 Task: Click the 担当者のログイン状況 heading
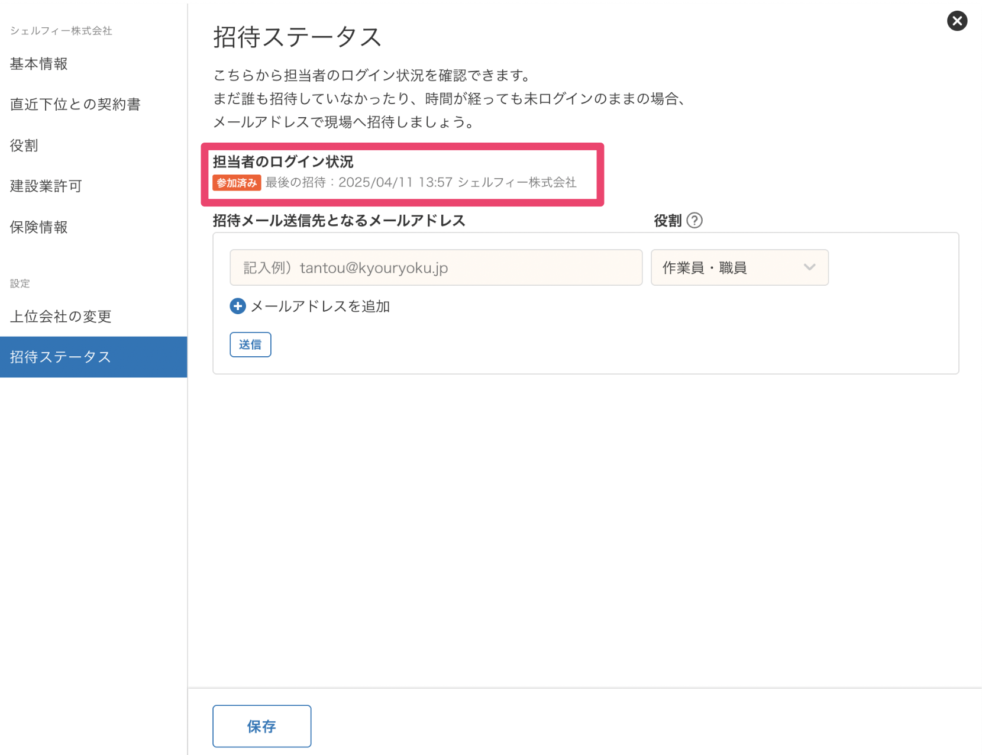click(x=283, y=162)
